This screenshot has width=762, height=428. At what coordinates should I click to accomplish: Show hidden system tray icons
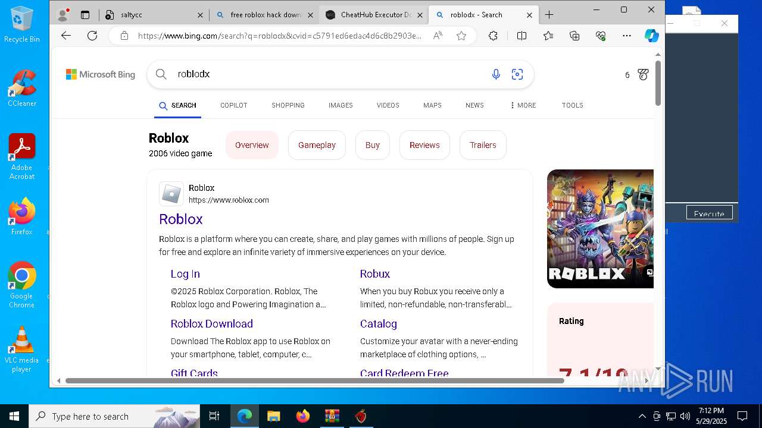pos(642,416)
